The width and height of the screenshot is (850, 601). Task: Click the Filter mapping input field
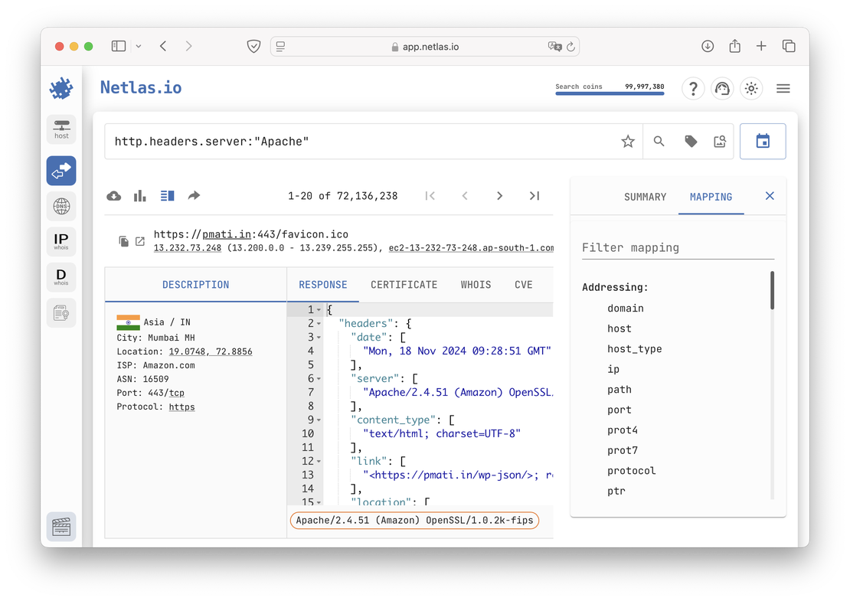pyautogui.click(x=678, y=247)
